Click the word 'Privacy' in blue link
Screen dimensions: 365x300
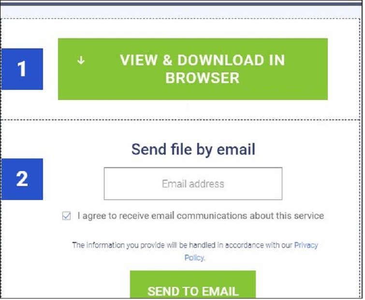306,245
